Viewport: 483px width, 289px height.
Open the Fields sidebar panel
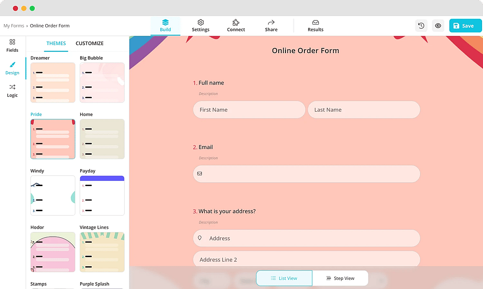tap(13, 45)
